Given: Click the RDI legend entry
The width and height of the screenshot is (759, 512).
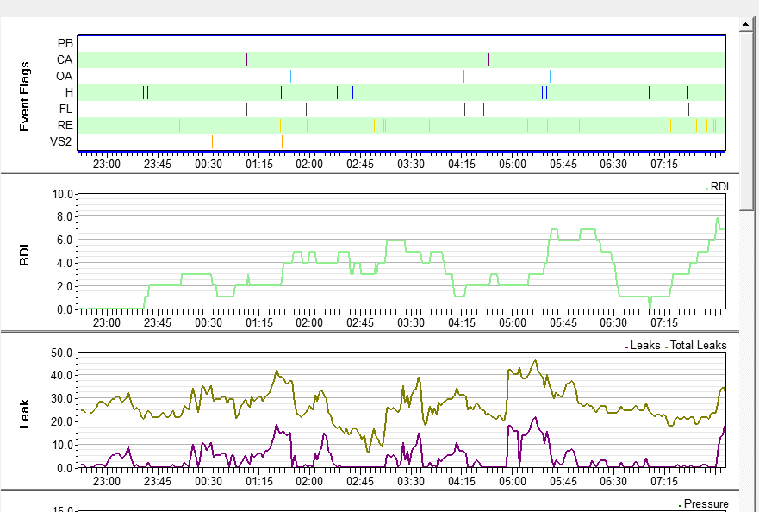Looking at the screenshot, I should [x=718, y=186].
